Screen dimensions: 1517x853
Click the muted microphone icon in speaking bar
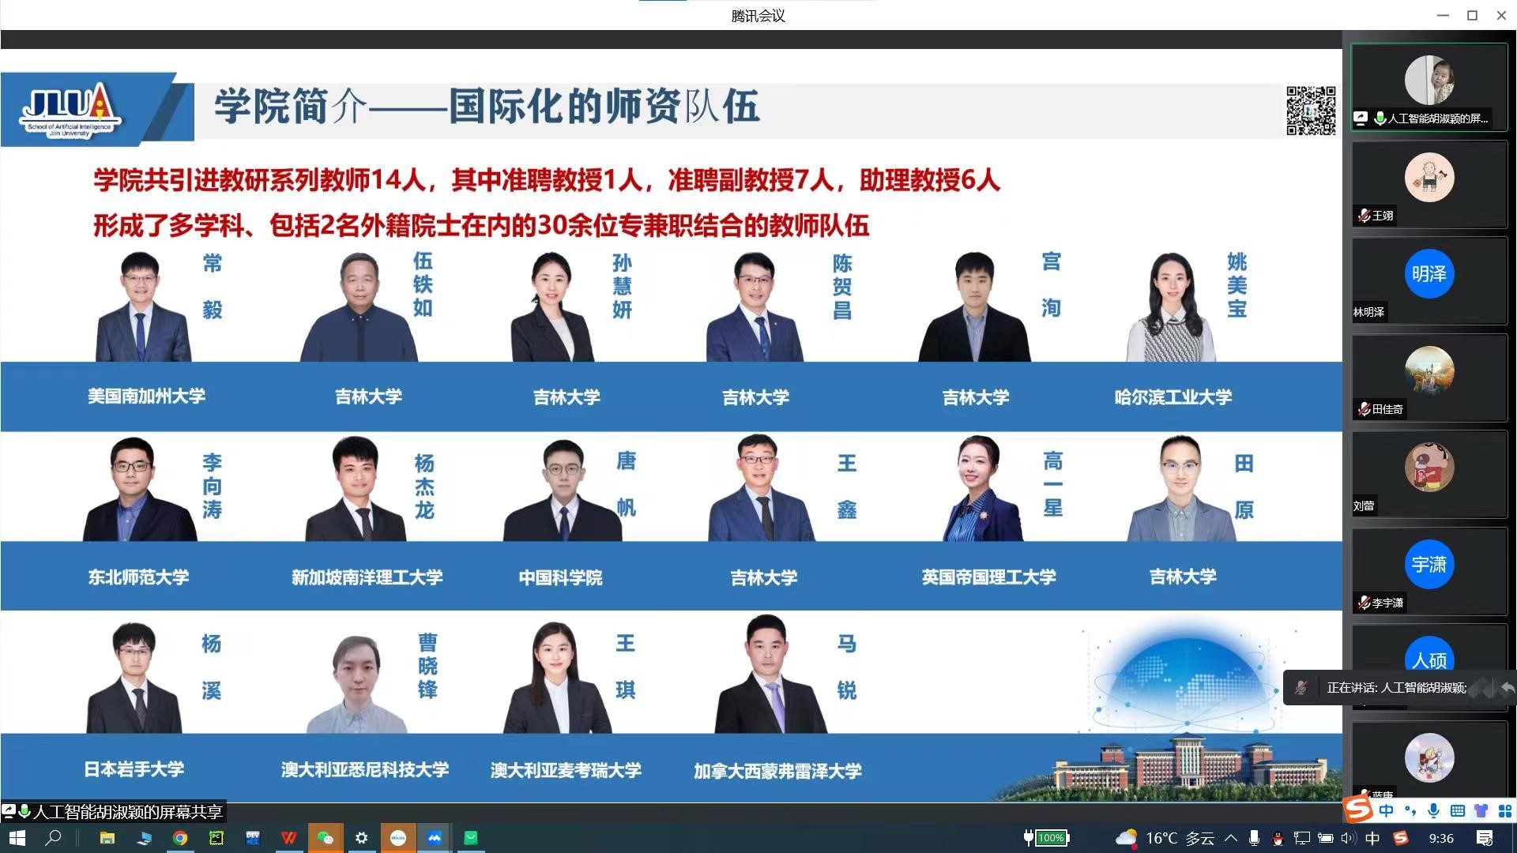coord(1301,688)
